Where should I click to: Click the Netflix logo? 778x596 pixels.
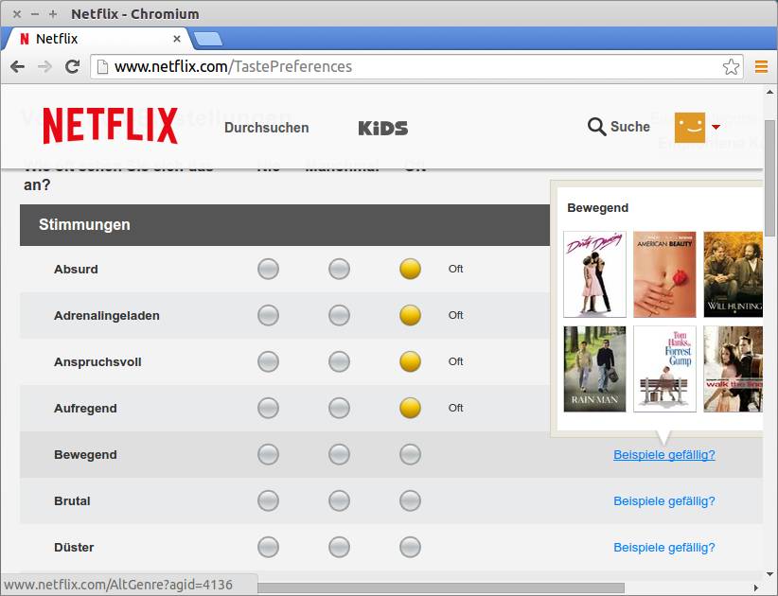(110, 126)
